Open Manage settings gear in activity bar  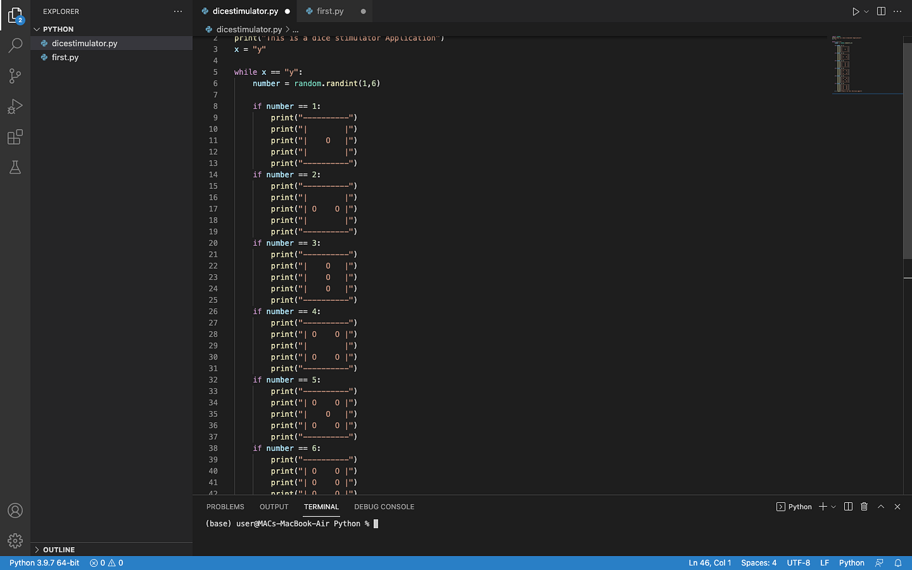coord(15,541)
